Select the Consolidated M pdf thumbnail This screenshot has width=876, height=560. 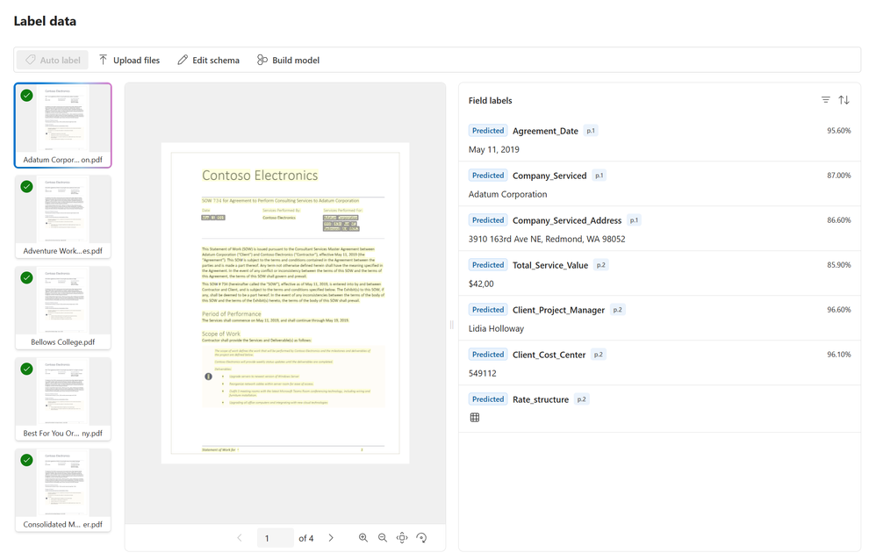(63, 490)
